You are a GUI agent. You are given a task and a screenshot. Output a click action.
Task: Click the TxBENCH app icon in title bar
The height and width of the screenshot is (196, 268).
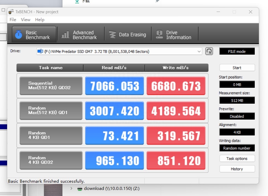11,12
